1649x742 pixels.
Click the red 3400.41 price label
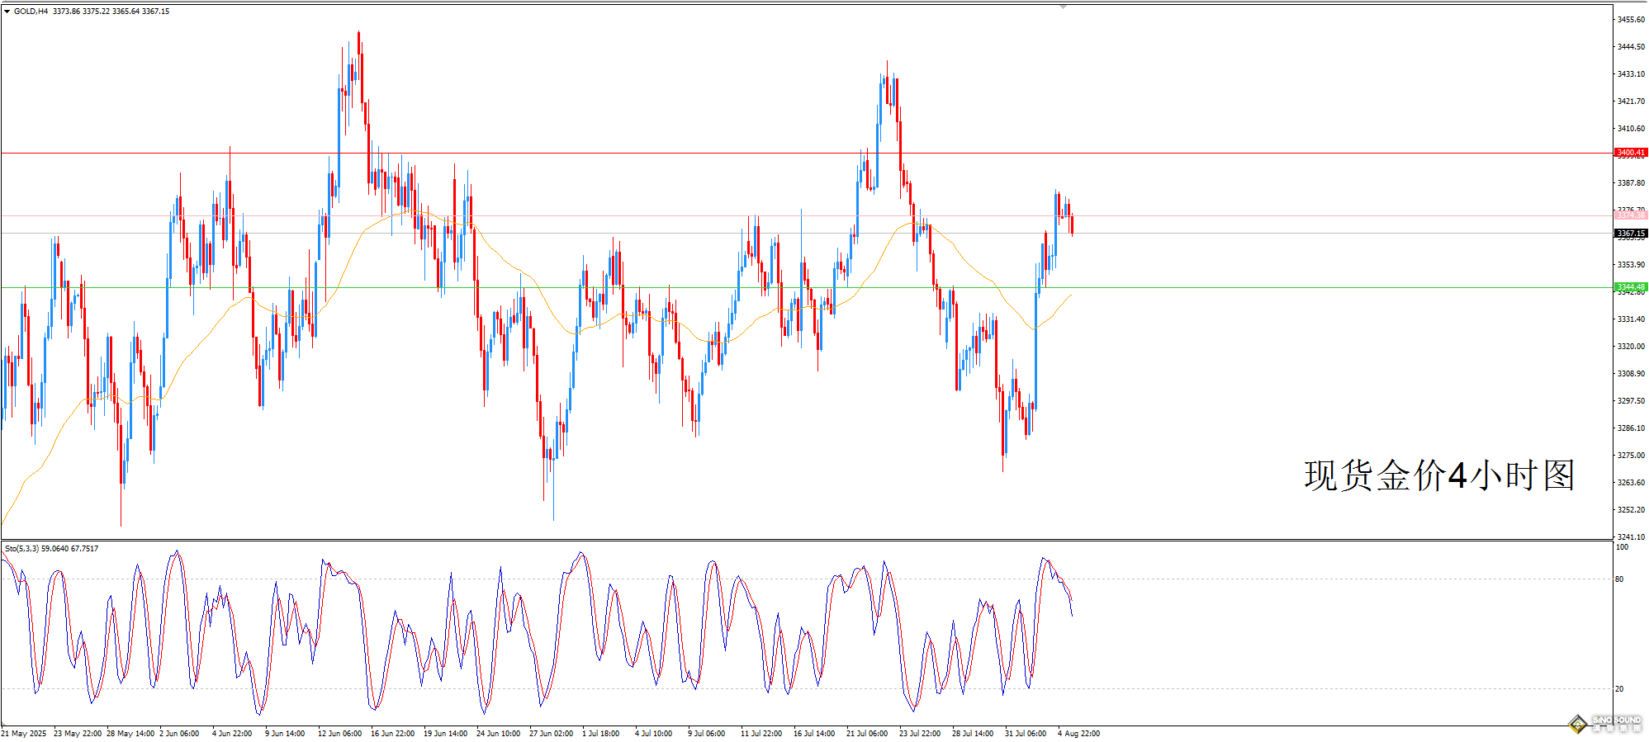[x=1630, y=153]
